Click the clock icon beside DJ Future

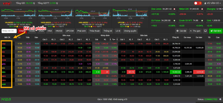pyautogui.click(x=174, y=20)
